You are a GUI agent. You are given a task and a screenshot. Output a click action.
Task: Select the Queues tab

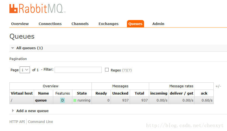(x=135, y=24)
